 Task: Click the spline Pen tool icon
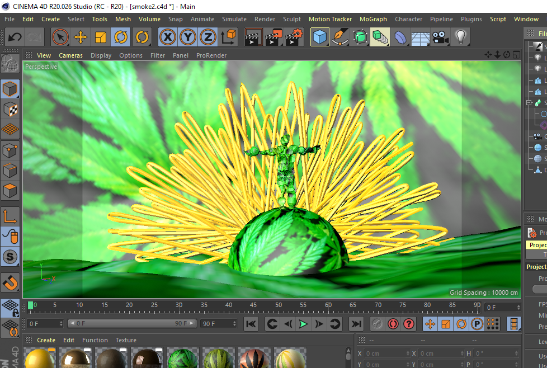point(340,37)
